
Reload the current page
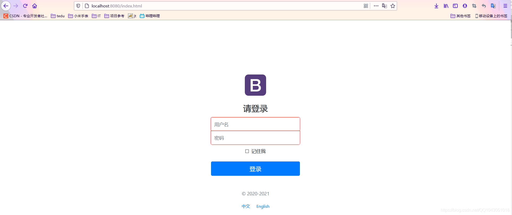(25, 6)
